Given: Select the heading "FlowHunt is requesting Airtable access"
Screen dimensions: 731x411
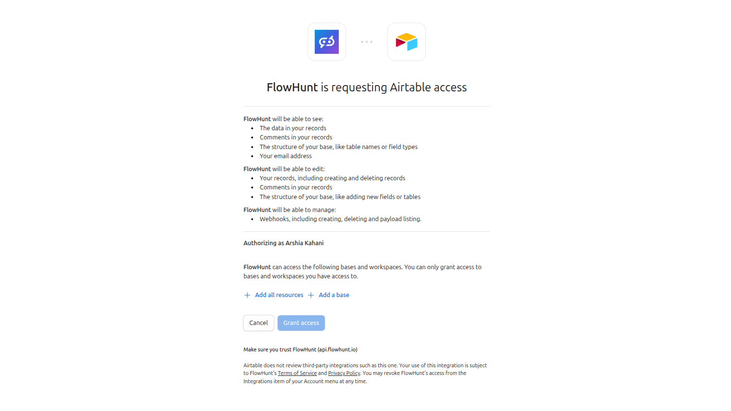Looking at the screenshot, I should 366,87.
